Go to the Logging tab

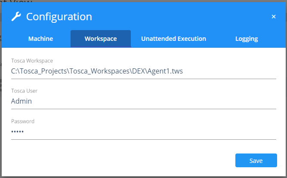247,39
